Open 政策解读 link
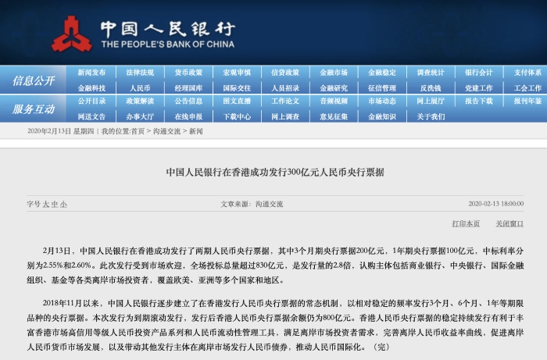Viewport: 547px width, 360px height. point(140,101)
